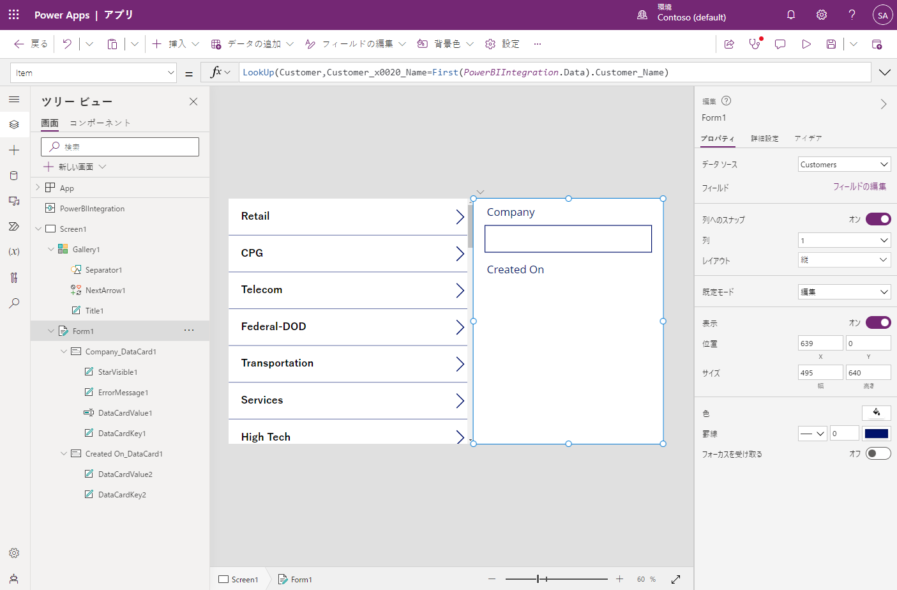Open the comments icon
This screenshot has width=897, height=590.
pos(780,44)
